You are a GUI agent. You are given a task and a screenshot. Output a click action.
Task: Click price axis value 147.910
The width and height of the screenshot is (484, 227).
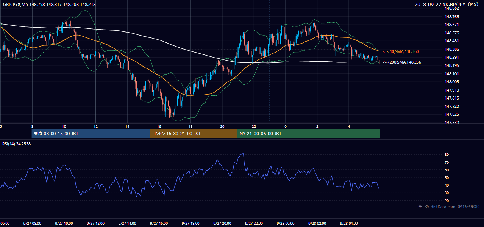(451, 90)
